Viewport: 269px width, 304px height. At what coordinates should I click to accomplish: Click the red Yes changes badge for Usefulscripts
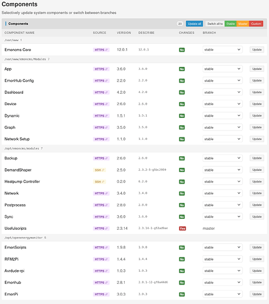click(x=183, y=229)
